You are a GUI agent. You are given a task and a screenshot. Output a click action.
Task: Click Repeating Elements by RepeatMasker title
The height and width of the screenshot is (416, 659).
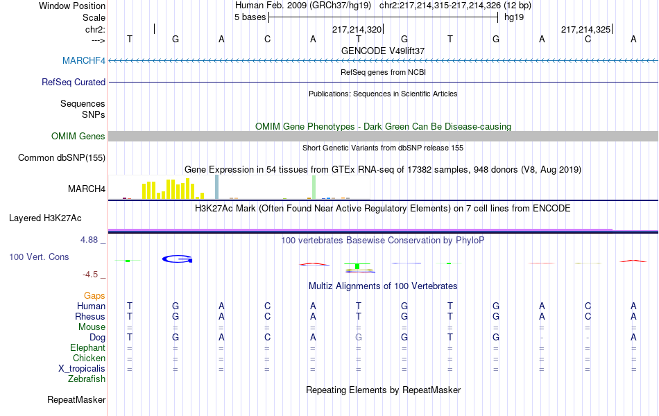[x=383, y=390]
